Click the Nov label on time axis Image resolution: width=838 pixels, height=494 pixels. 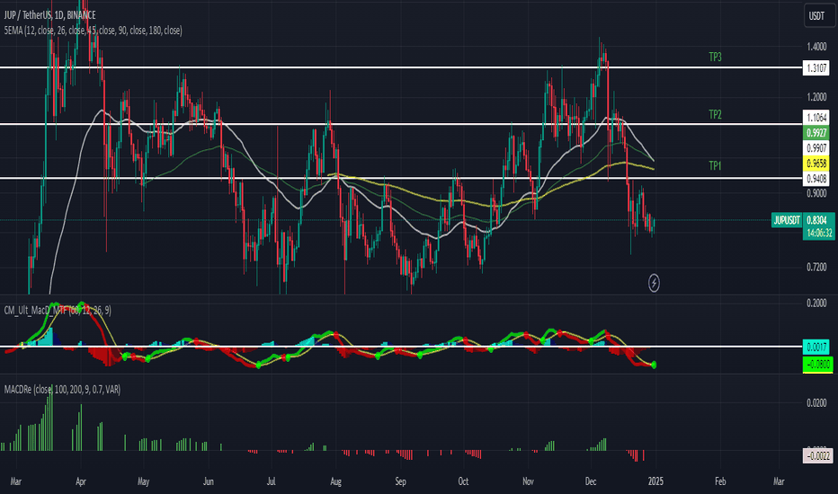point(528,481)
